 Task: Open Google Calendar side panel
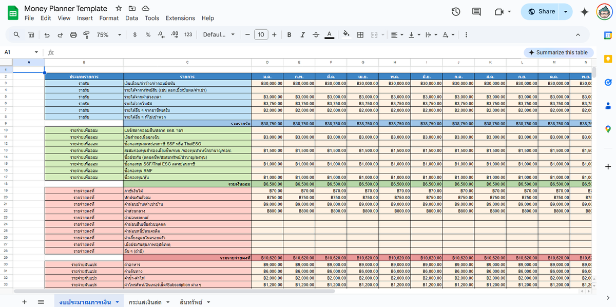pyautogui.click(x=608, y=35)
